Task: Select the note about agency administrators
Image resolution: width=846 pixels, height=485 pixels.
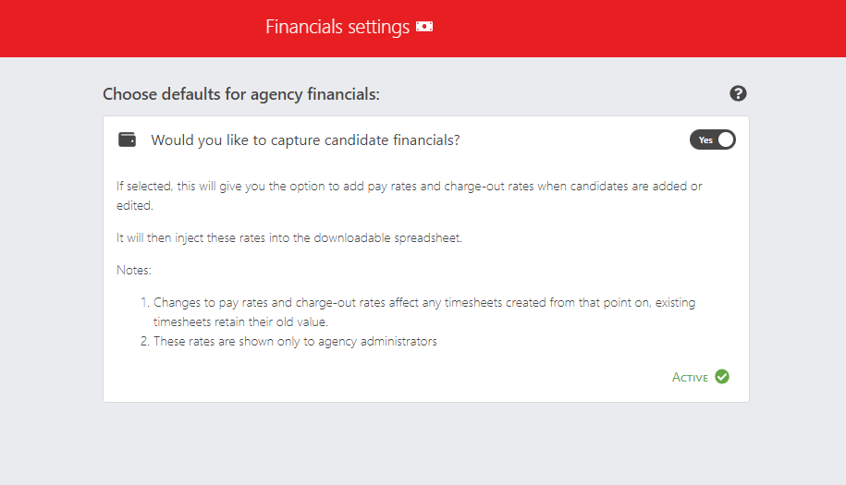Action: [288, 341]
